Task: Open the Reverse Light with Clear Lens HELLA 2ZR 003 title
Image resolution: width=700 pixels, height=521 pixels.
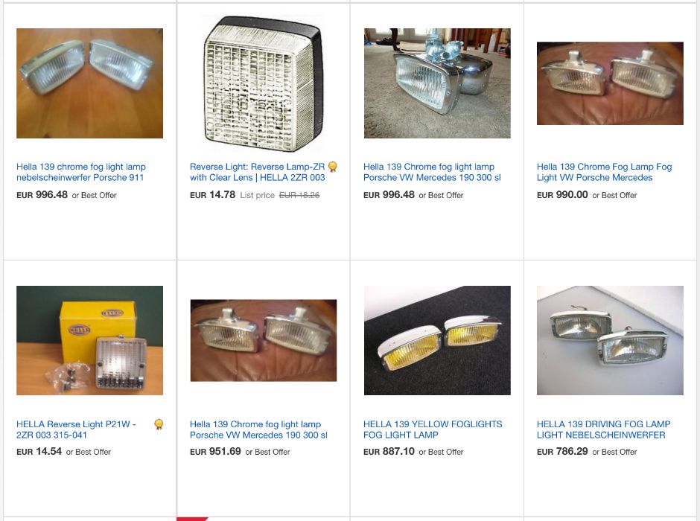Action: [258, 172]
